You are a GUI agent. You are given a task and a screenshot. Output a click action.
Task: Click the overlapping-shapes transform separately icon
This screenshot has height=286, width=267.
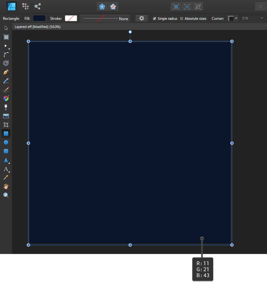point(198,7)
